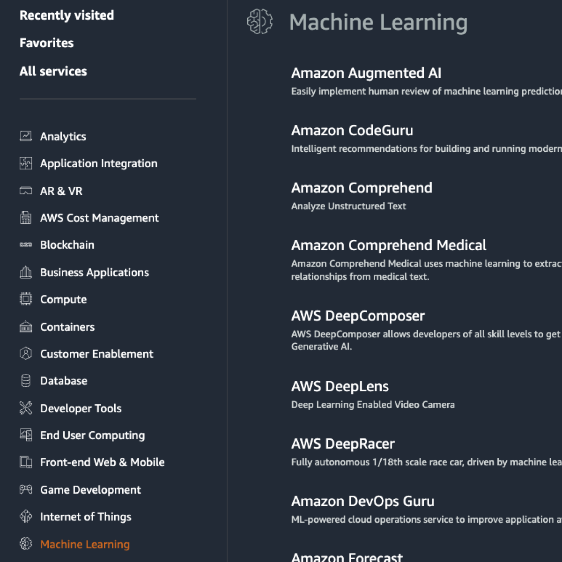Open the All services section

(x=53, y=71)
